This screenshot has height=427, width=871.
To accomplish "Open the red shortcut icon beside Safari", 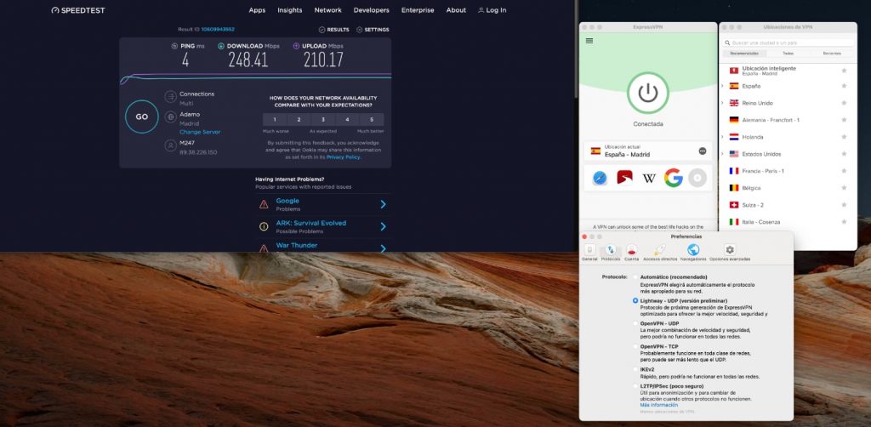I will click(x=624, y=178).
